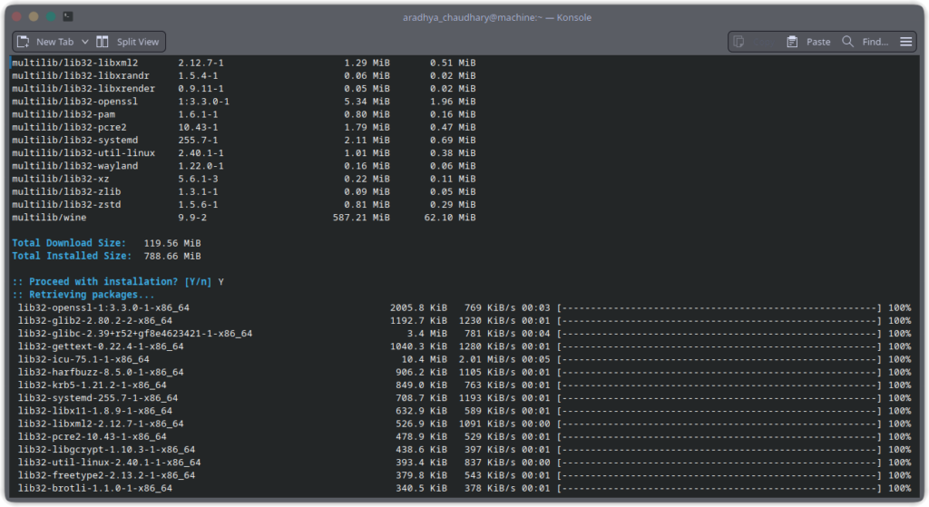The width and height of the screenshot is (929, 507).
Task: Click multilib/lib32-util-linux package name
Action: click(x=83, y=152)
